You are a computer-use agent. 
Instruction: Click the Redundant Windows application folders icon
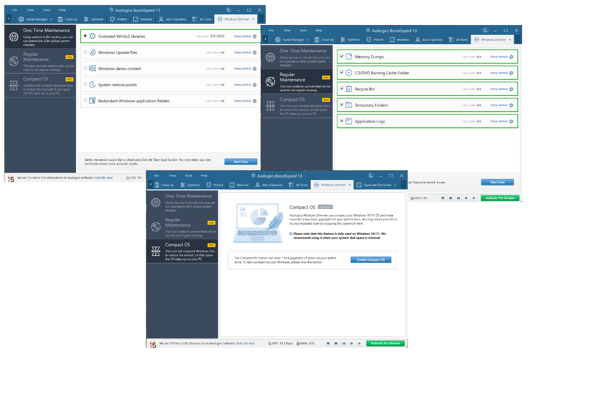pos(92,101)
